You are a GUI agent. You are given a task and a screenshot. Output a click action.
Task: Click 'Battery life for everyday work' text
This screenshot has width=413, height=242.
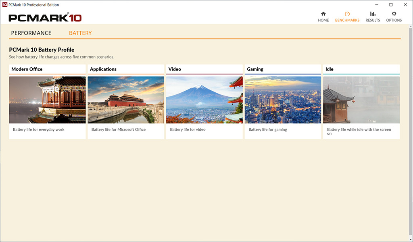(39, 129)
